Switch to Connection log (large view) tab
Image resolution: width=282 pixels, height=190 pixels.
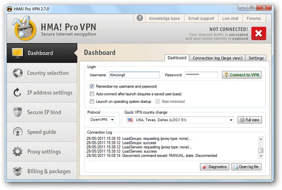(217, 58)
